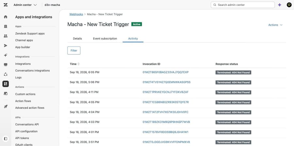The height and width of the screenshot is (146, 294).
Task: Open the icon below Apps and integrations icon
Action: click(6, 93)
